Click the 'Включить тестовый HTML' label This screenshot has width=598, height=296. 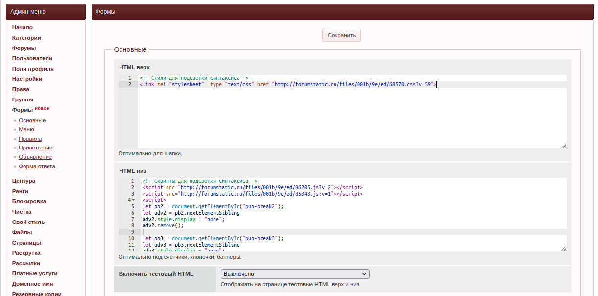(x=156, y=274)
